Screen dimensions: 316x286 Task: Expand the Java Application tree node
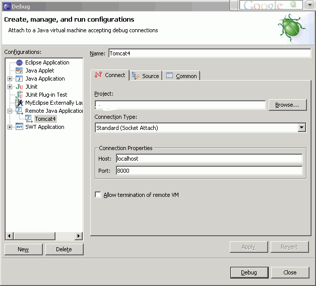pos(10,79)
